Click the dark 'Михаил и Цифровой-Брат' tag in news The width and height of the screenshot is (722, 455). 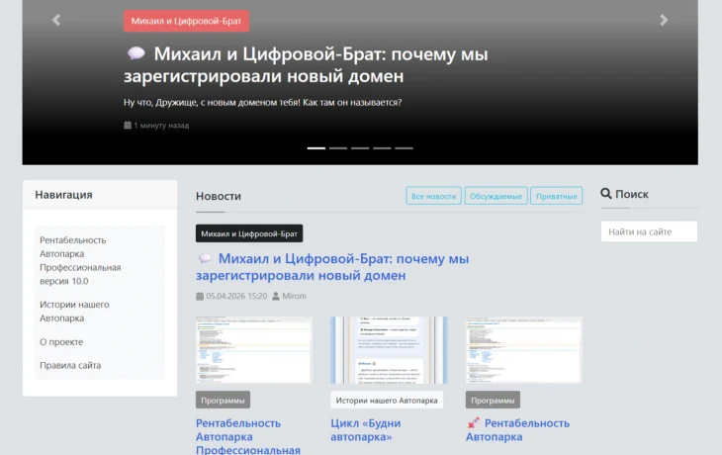tap(249, 233)
